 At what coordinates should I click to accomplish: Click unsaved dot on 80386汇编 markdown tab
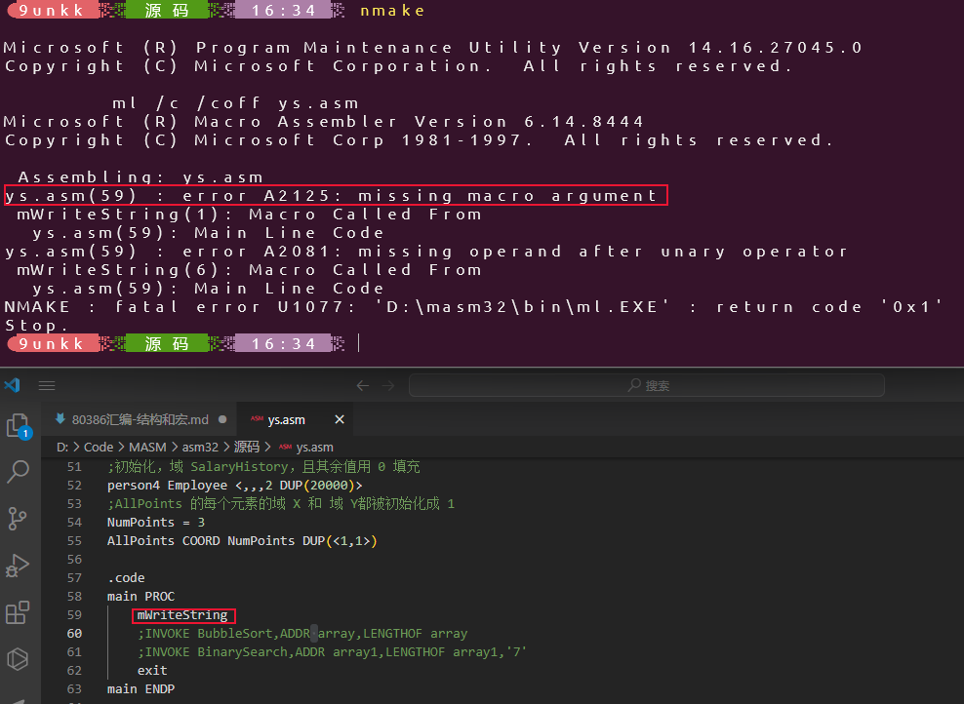pos(222,419)
